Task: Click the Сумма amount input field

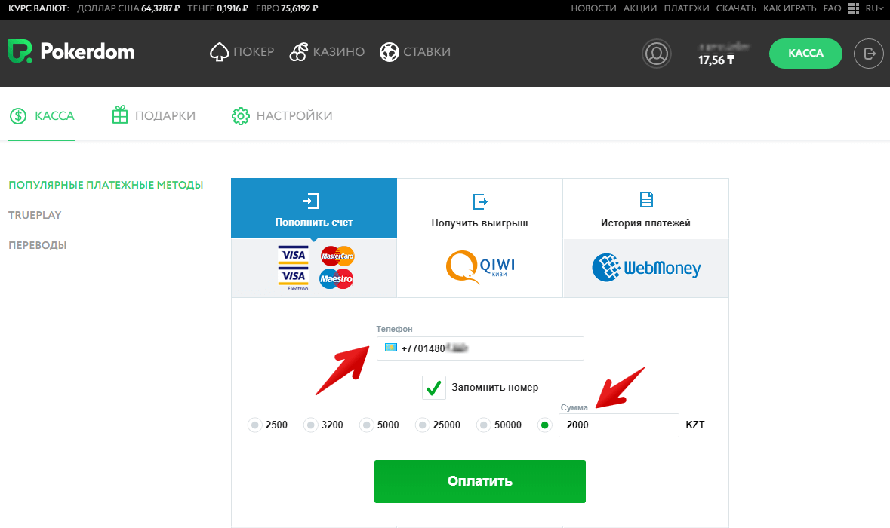Action: coord(618,425)
